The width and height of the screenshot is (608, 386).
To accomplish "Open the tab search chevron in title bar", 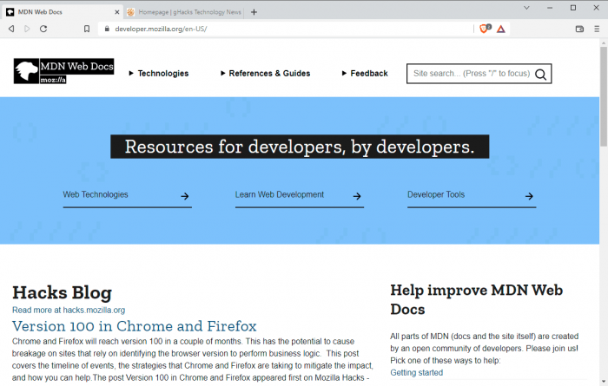I will [527, 8].
